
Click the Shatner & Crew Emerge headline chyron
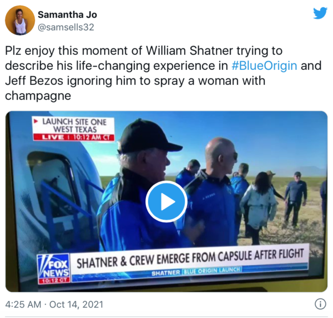point(190,258)
